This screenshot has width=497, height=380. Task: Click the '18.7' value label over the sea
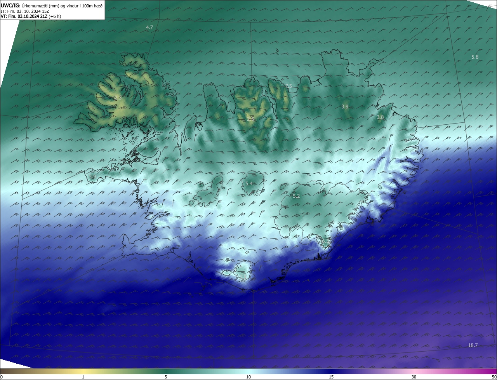coord(473,345)
